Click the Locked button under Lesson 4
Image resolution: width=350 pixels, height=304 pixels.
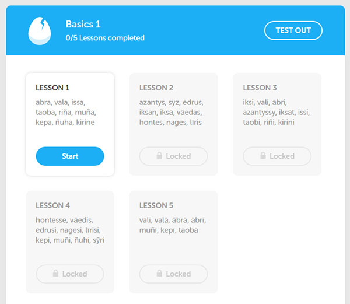coord(70,274)
